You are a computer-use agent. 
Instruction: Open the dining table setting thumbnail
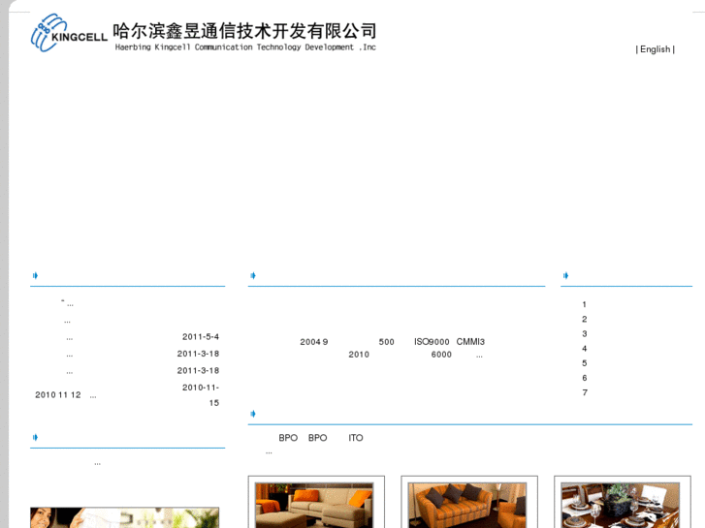point(621,505)
